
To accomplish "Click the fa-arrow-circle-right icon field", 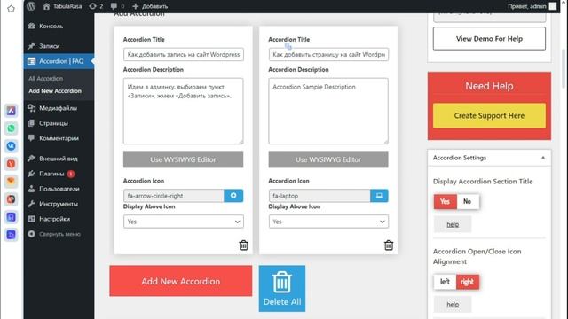I will tap(174, 196).
